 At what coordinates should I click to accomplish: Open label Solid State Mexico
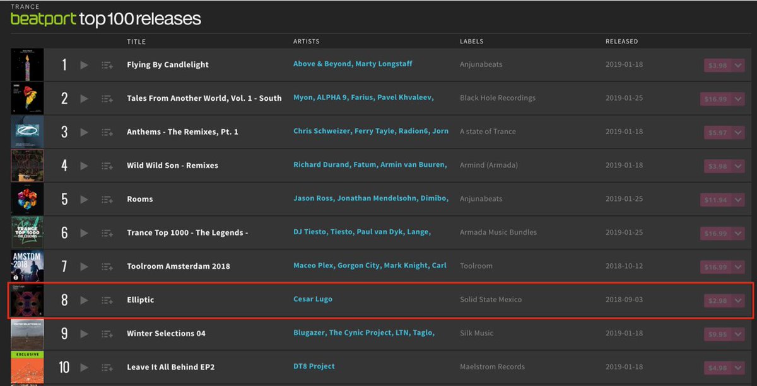(491, 300)
